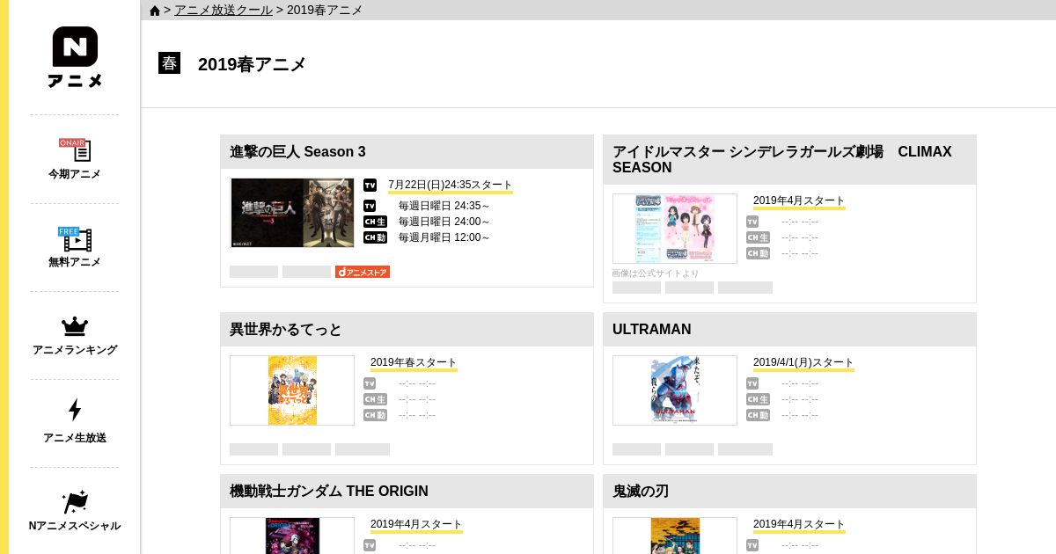The height and width of the screenshot is (554, 1056).
Task: Click 2019年4月スタート in ガンダム card
Action: [x=416, y=524]
